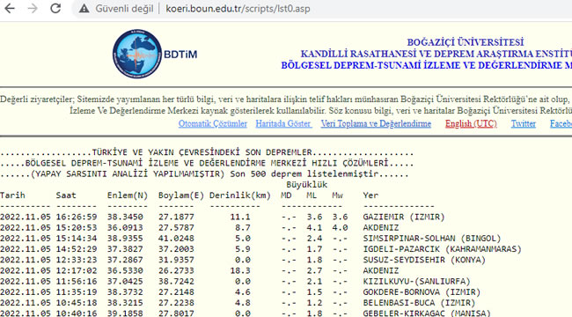The height and width of the screenshot is (317, 572).
Task: Click the time value 14:52:29
Action: click(77, 249)
